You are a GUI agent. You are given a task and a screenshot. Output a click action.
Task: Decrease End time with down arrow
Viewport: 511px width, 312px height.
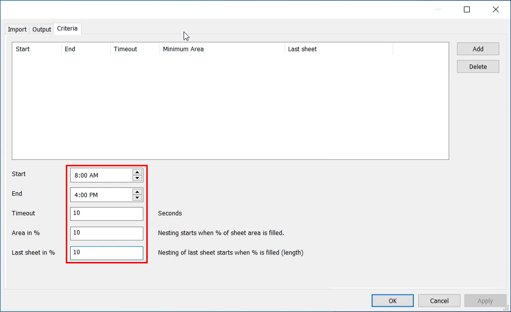point(137,198)
